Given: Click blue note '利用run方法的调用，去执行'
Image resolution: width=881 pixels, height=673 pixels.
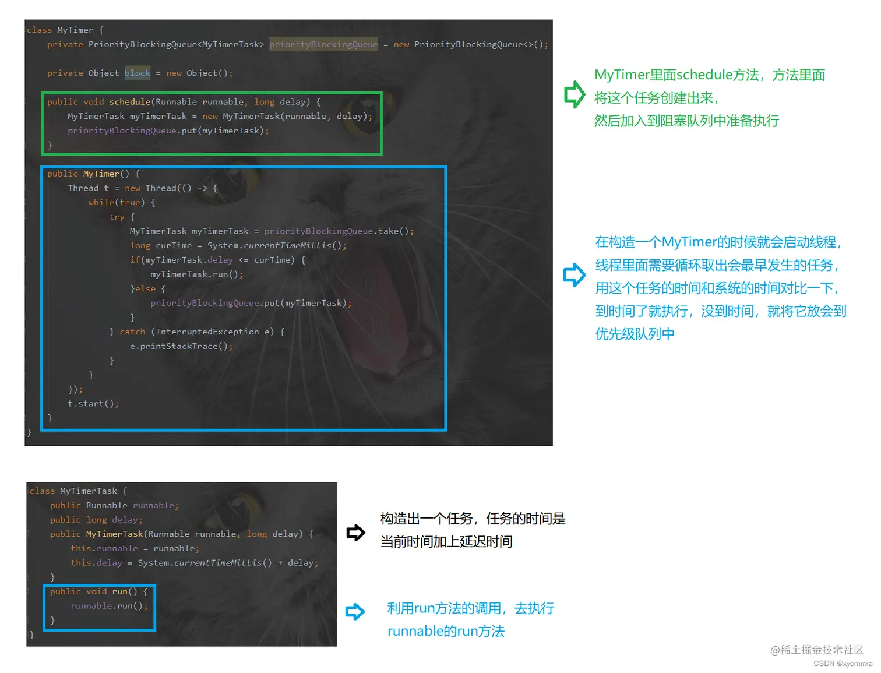Looking at the screenshot, I should click(x=471, y=608).
